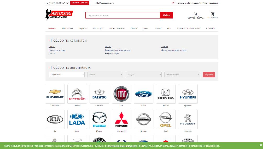
Task: Open the Корзина (0) header link
Action: pyautogui.click(x=213, y=17)
